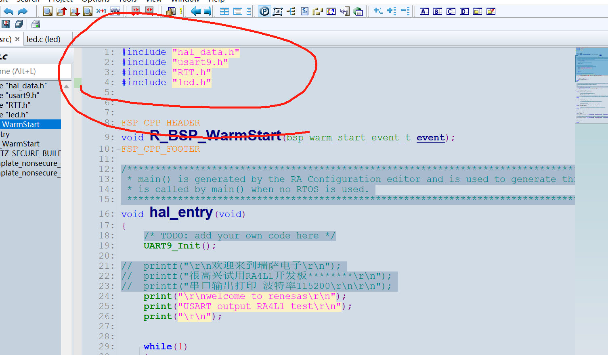608x355 pixels.
Task: Click the hand Jump To Definition icon
Action: pyautogui.click(x=171, y=11)
